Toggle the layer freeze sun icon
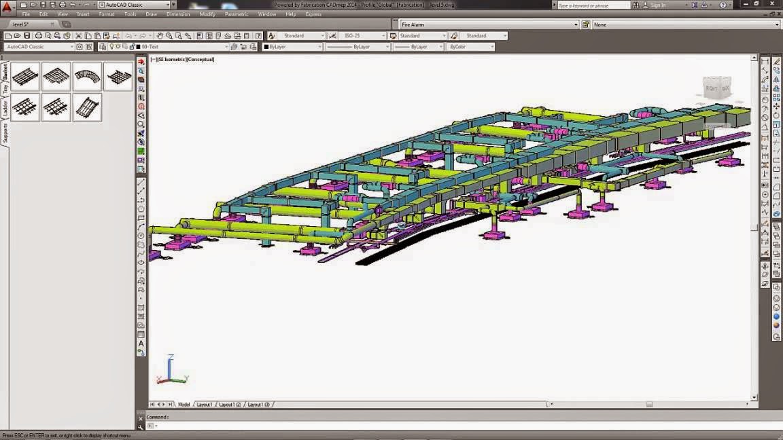This screenshot has height=440, width=783. point(118,47)
